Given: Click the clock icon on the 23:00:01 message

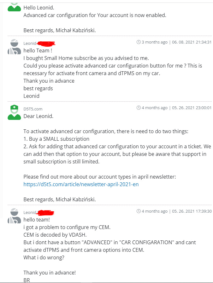Looking at the screenshot, I should (139, 108).
